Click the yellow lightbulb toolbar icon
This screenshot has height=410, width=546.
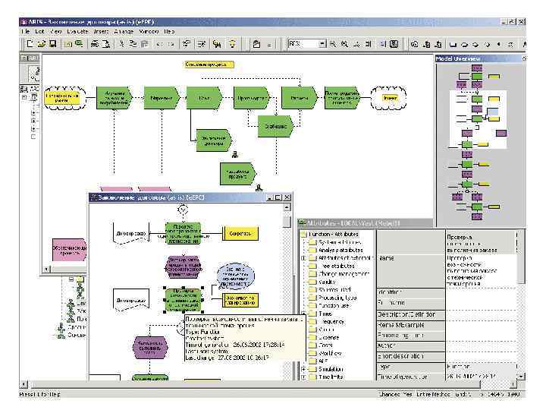click(232, 43)
